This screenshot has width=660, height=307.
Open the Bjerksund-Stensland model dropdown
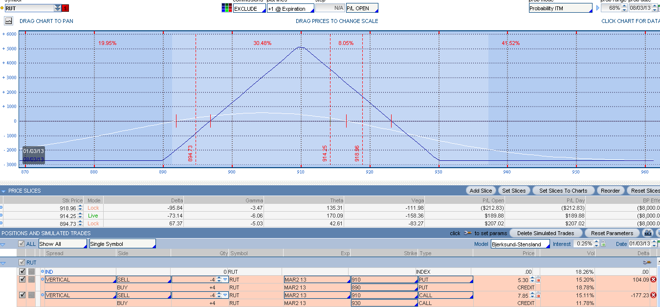tap(520, 244)
